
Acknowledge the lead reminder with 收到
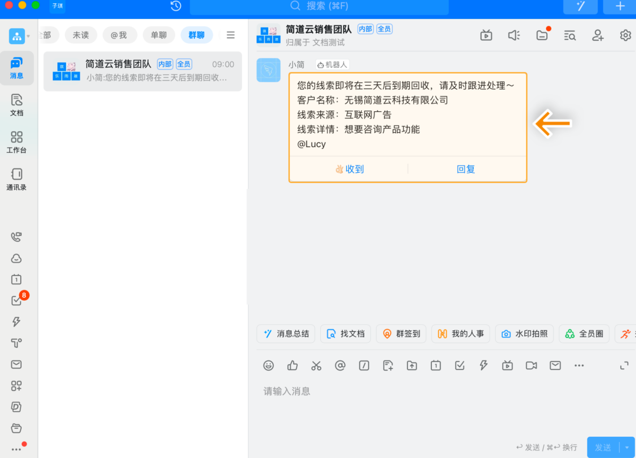tap(349, 169)
